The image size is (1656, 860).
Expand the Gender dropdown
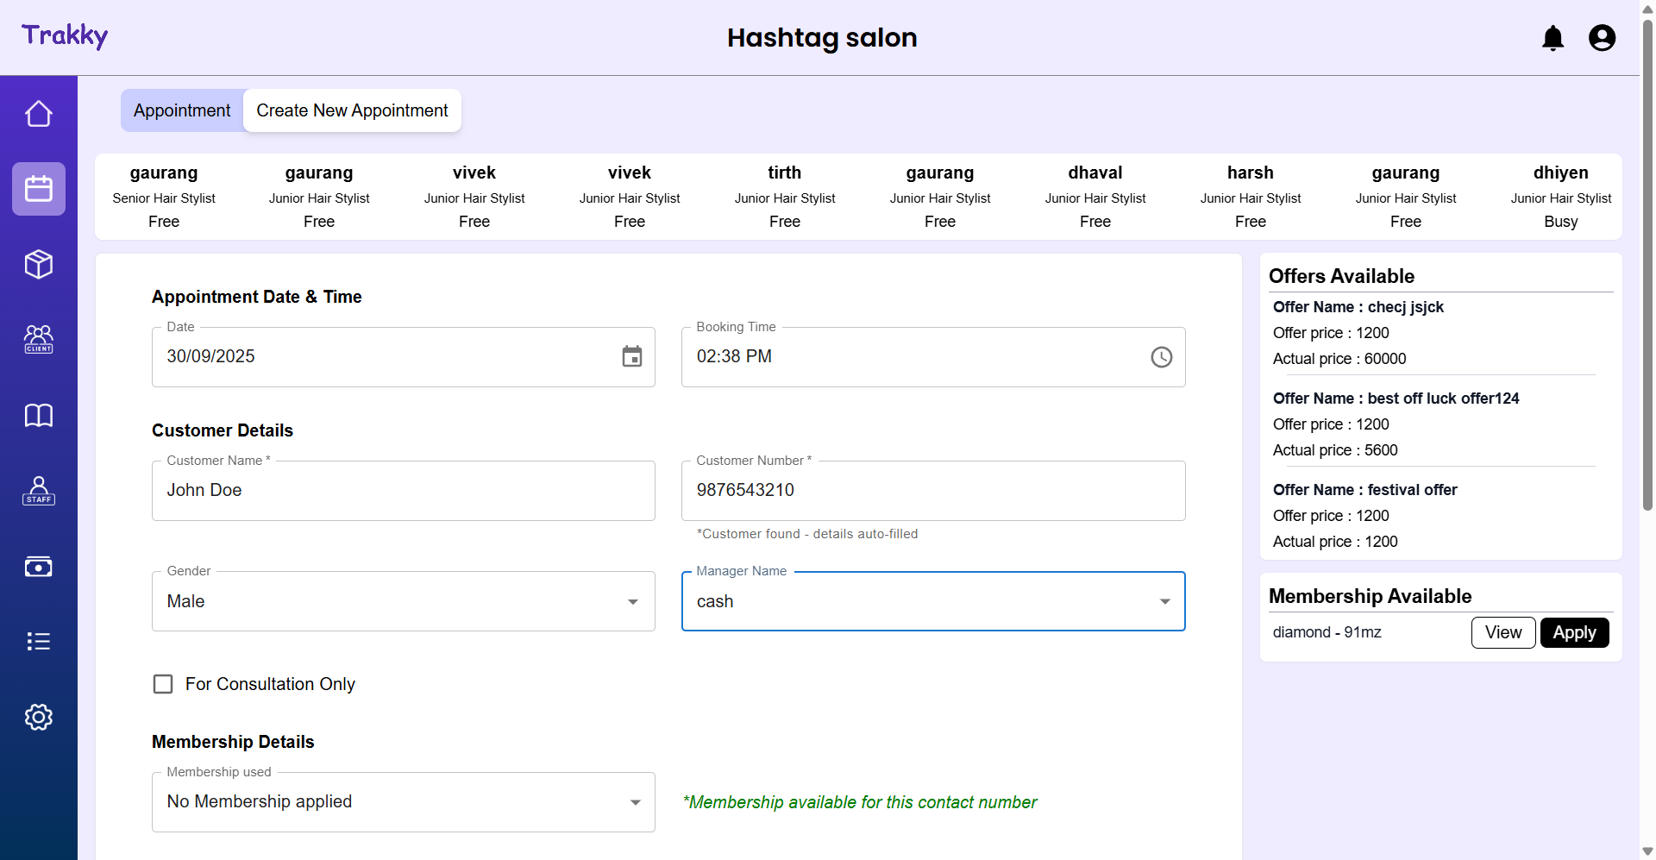tap(403, 601)
